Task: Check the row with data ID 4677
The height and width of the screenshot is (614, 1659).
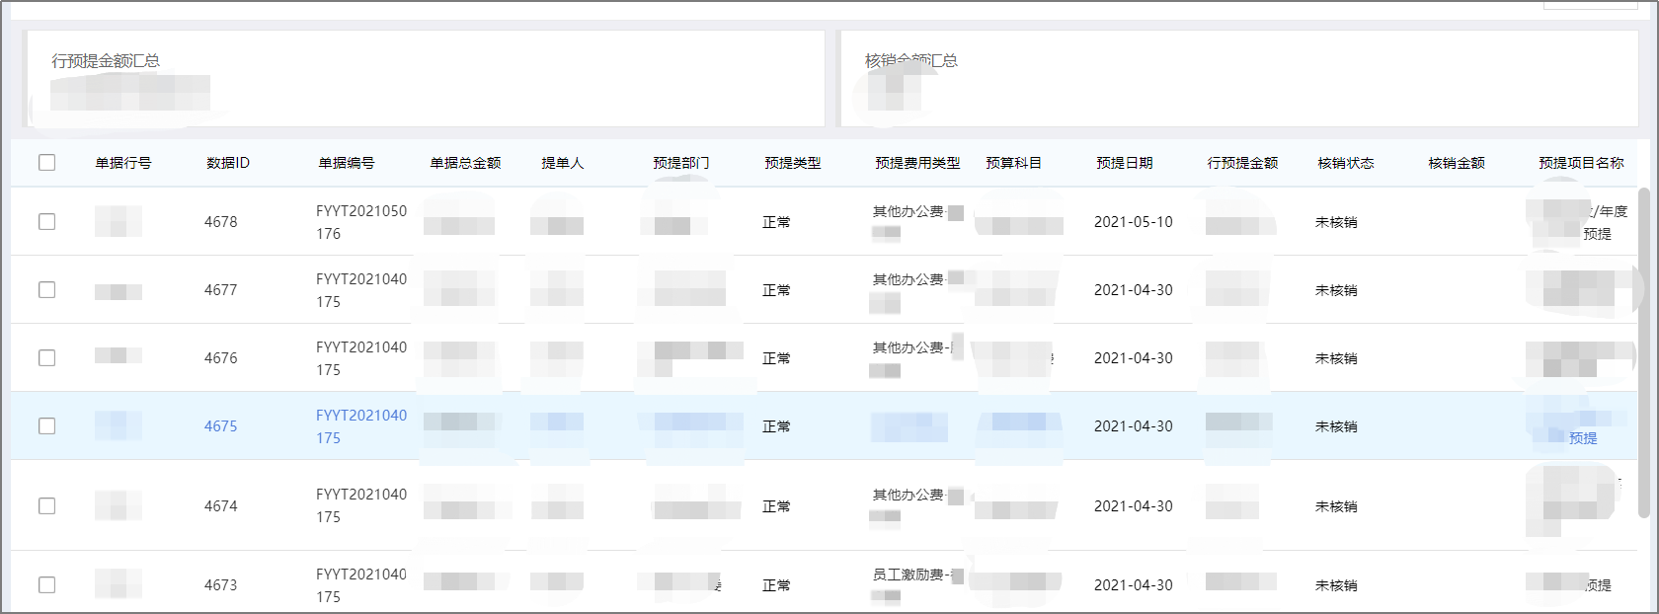Action: click(46, 290)
